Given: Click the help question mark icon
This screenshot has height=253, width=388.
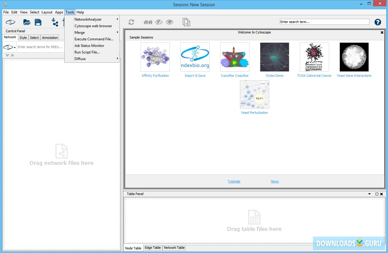Looking at the screenshot, I should (x=378, y=22).
